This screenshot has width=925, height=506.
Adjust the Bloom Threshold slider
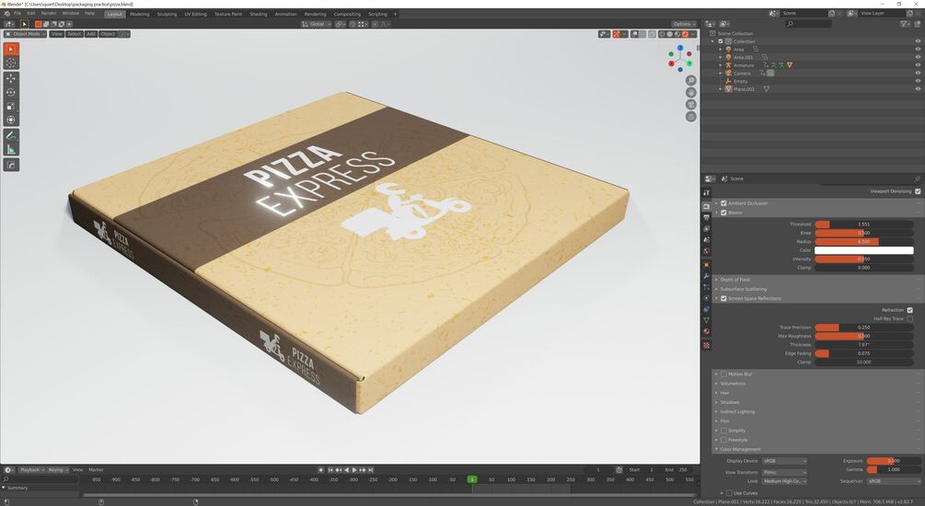coord(863,224)
